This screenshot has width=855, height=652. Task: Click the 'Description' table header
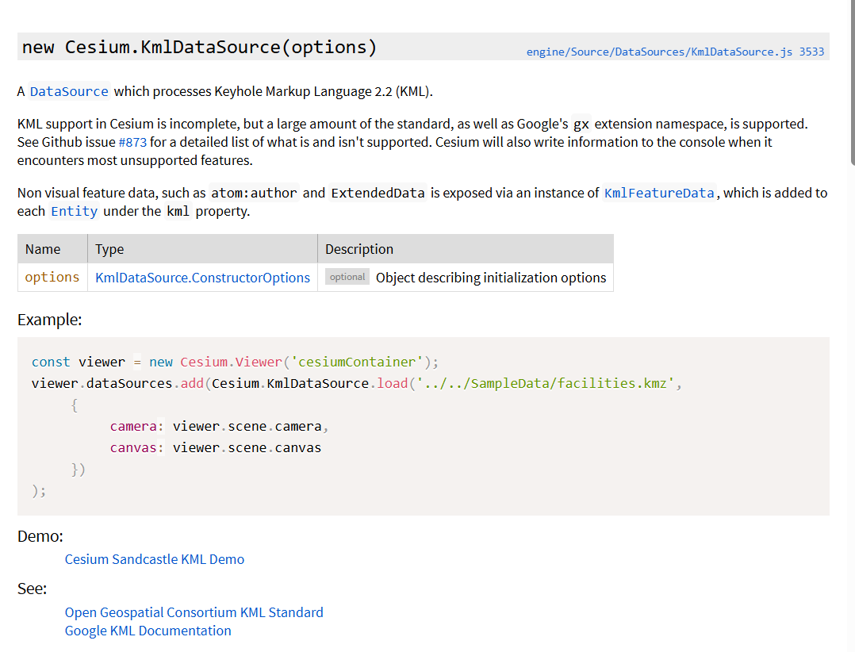click(466, 249)
